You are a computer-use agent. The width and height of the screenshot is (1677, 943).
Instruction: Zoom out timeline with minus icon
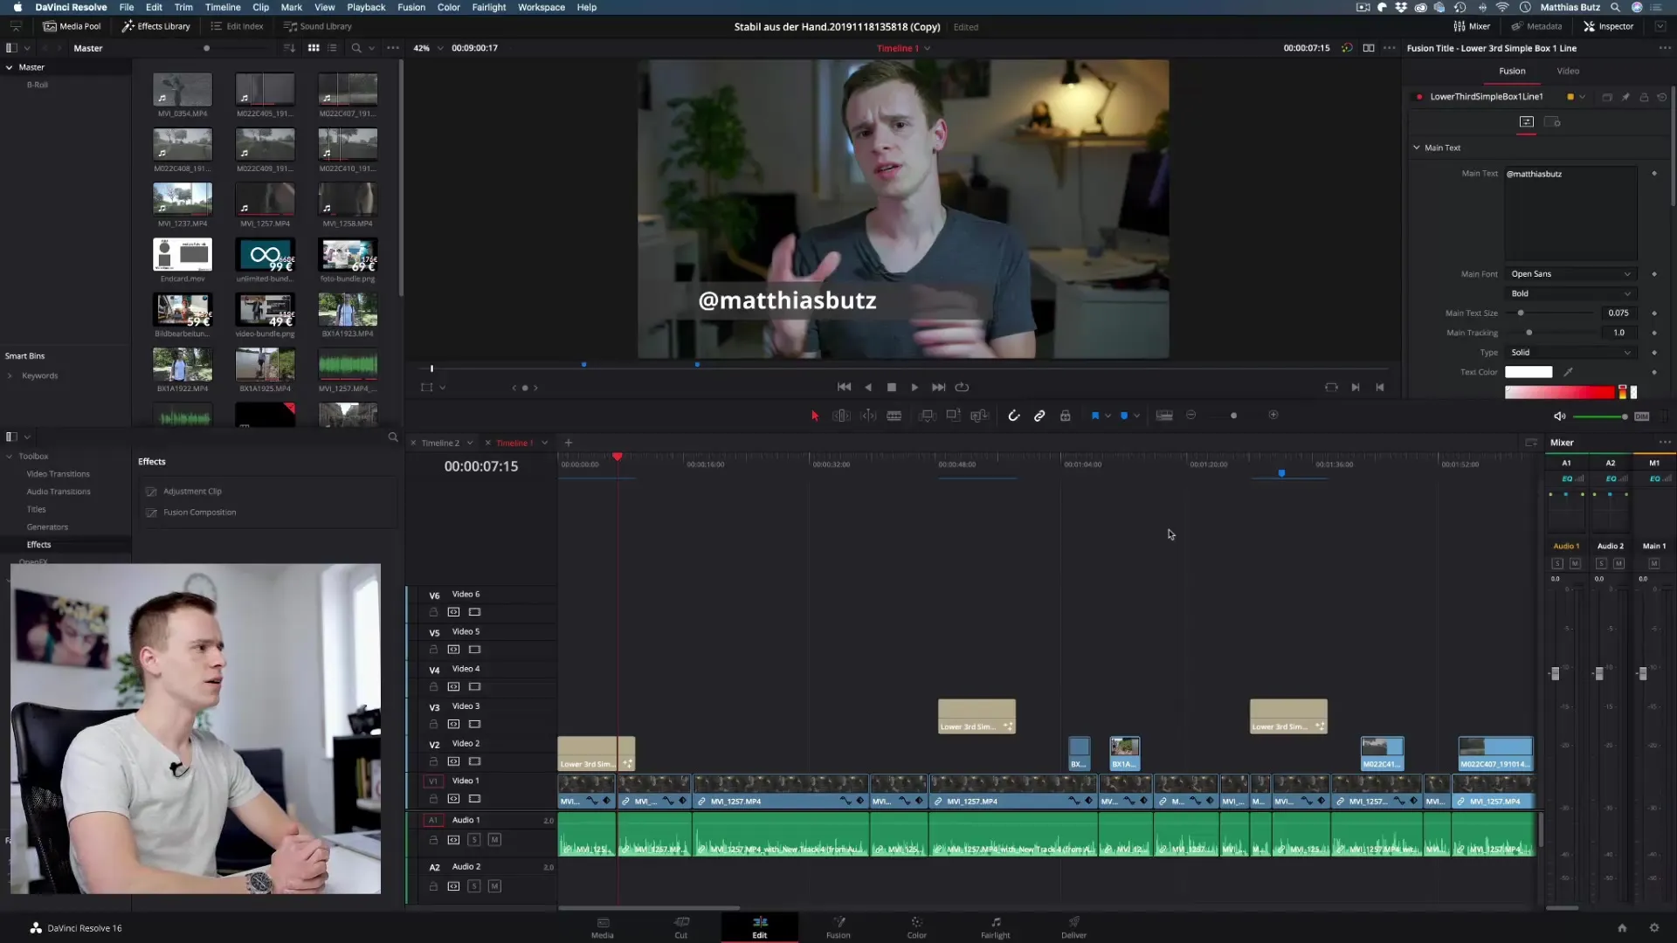(1190, 415)
